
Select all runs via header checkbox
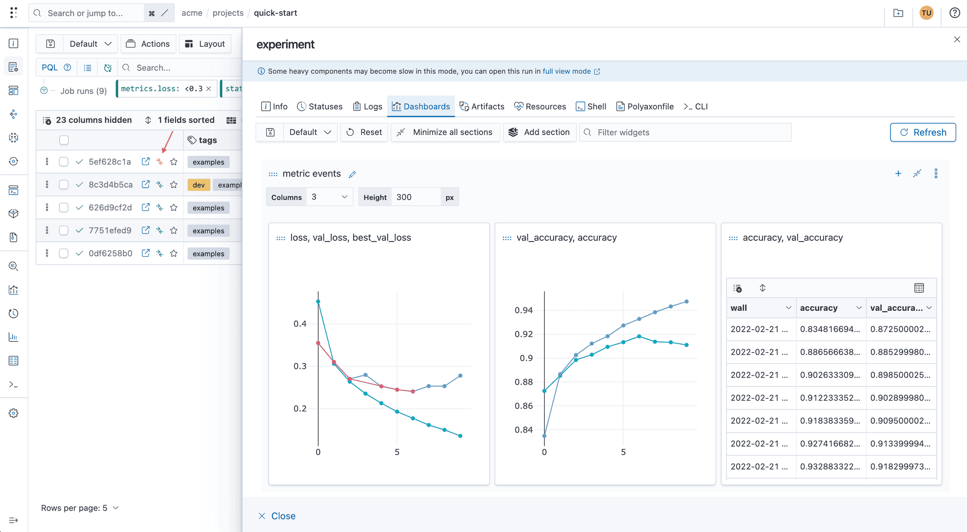[x=64, y=140]
